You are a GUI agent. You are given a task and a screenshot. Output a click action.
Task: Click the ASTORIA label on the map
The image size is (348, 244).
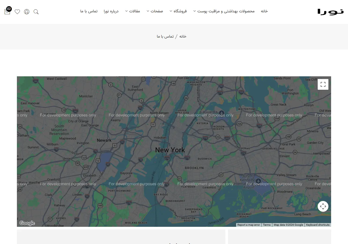(202, 123)
